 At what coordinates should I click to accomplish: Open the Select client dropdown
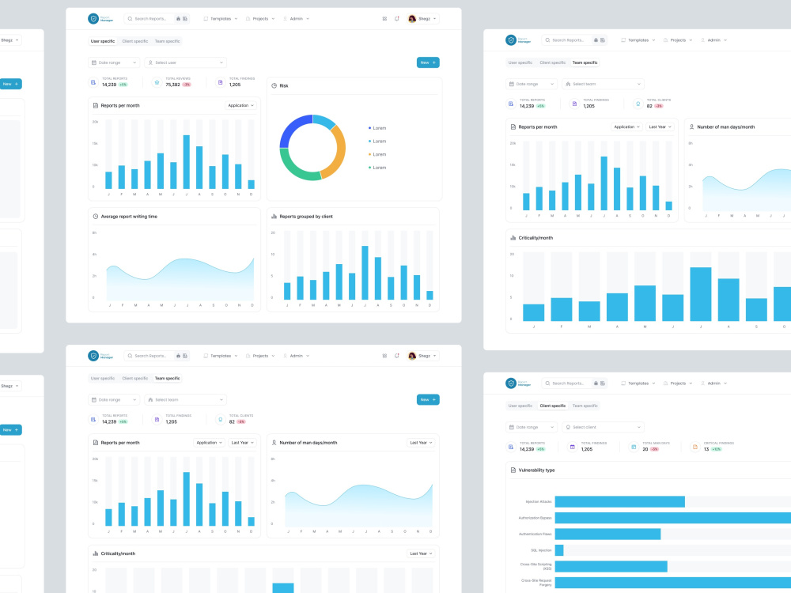[604, 427]
